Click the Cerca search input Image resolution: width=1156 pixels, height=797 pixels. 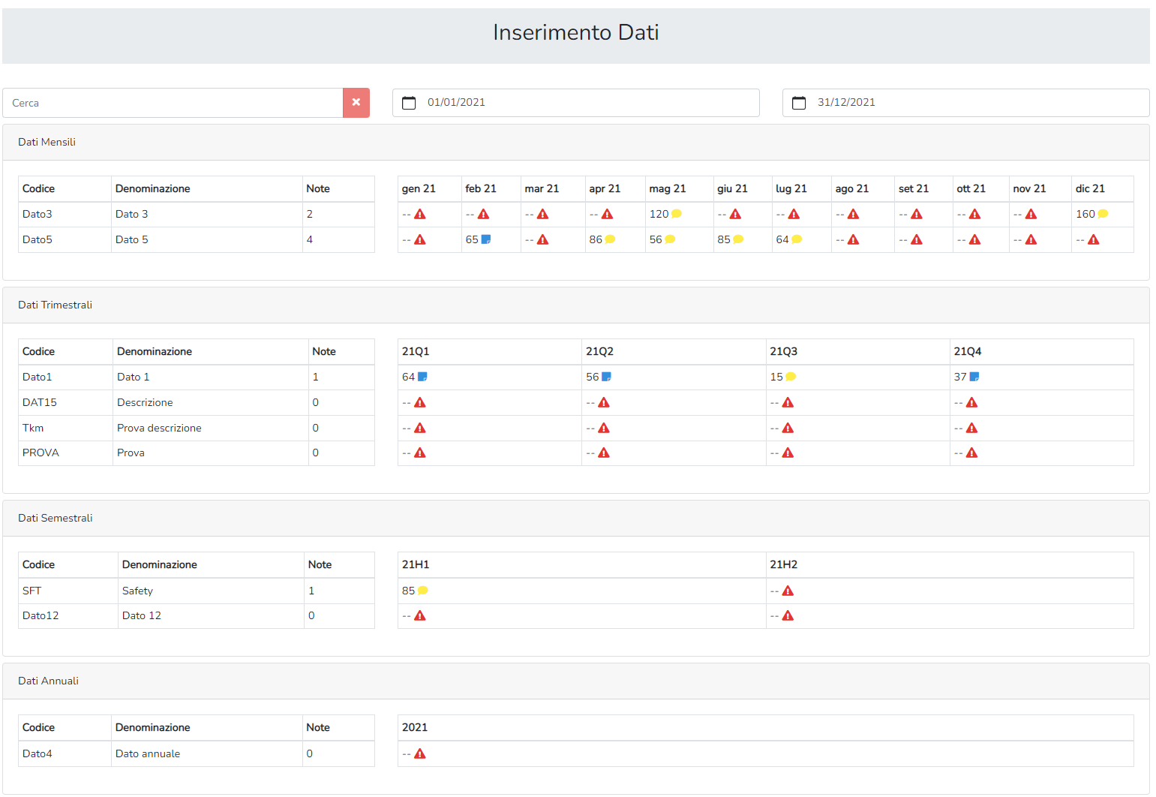[173, 103]
